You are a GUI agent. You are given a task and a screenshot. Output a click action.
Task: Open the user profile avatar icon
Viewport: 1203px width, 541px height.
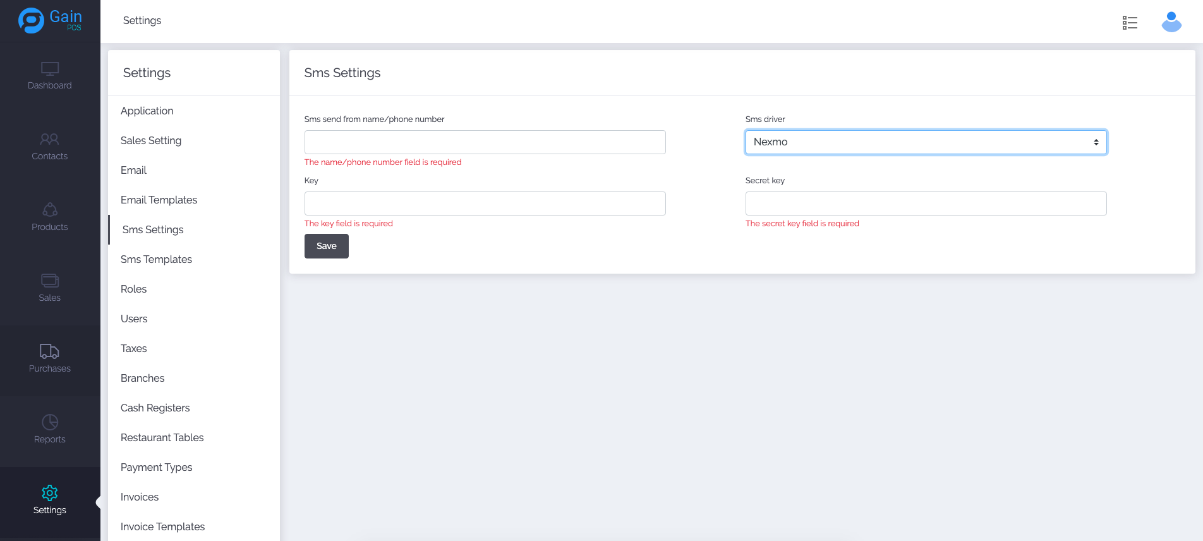[1171, 22]
